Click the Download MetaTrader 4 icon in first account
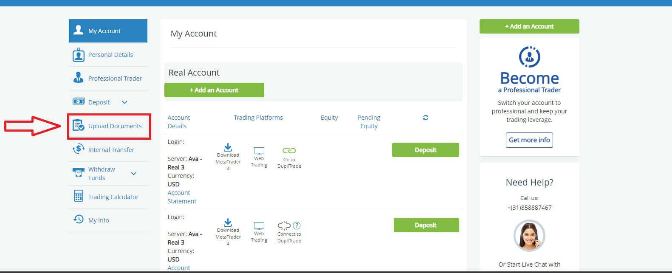The height and width of the screenshot is (273, 672). 228,148
